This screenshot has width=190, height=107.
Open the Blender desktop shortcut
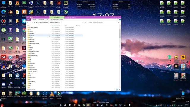tap(10, 13)
